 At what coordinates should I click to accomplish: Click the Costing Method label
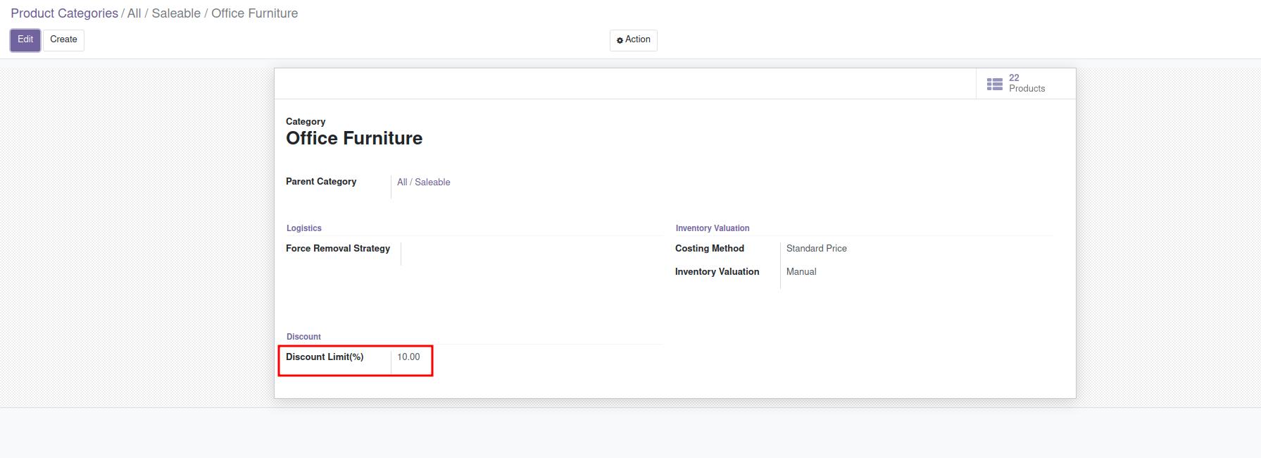click(709, 249)
